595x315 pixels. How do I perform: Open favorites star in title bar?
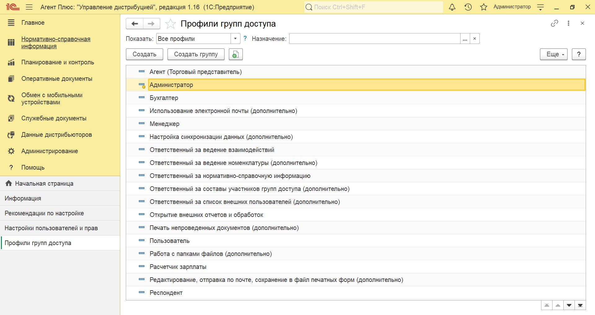(484, 7)
